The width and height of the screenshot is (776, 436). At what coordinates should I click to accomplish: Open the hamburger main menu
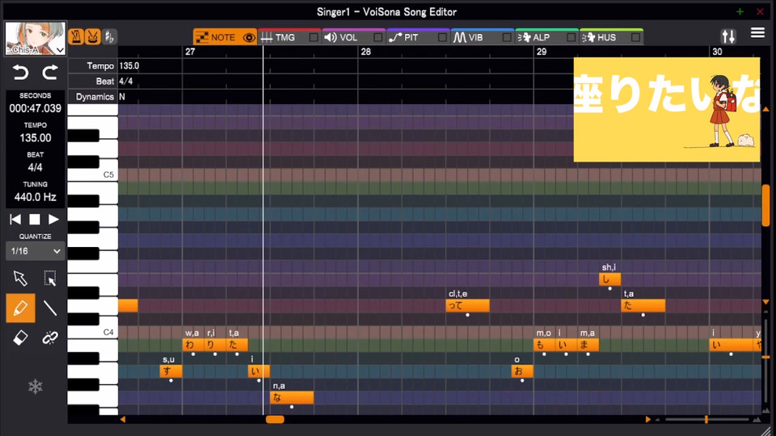pos(757,32)
